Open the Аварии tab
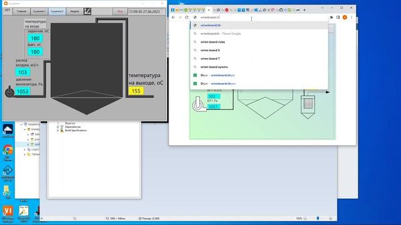The height and width of the screenshot is (225, 401). pos(75,11)
